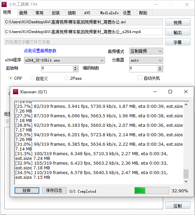Click the 起始帧 number field
This screenshot has width=195, height=215.
pyautogui.click(x=58, y=69)
